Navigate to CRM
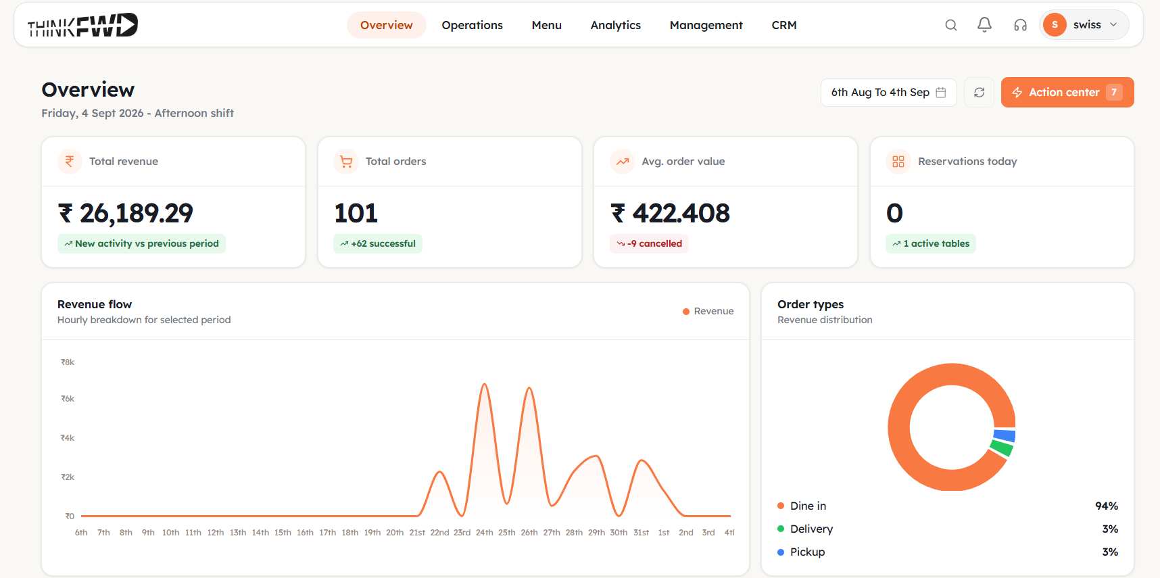This screenshot has height=578, width=1160. pyautogui.click(x=783, y=25)
